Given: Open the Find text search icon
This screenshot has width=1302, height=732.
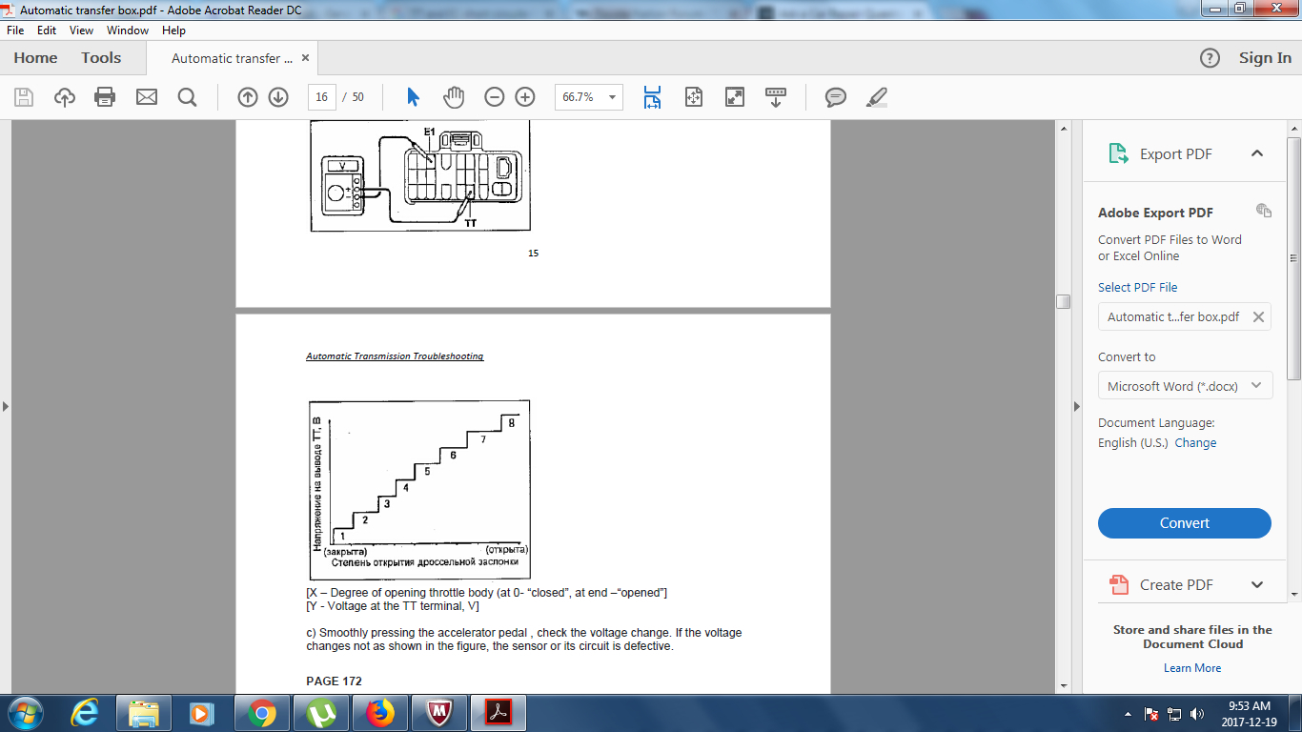Looking at the screenshot, I should [x=187, y=97].
